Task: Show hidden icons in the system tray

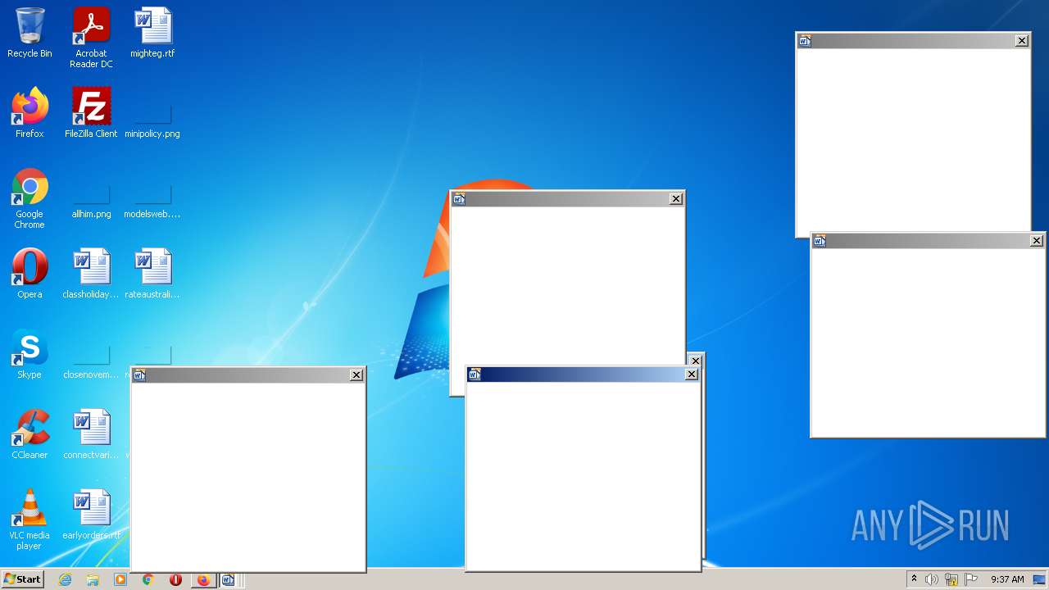Action: tap(915, 579)
